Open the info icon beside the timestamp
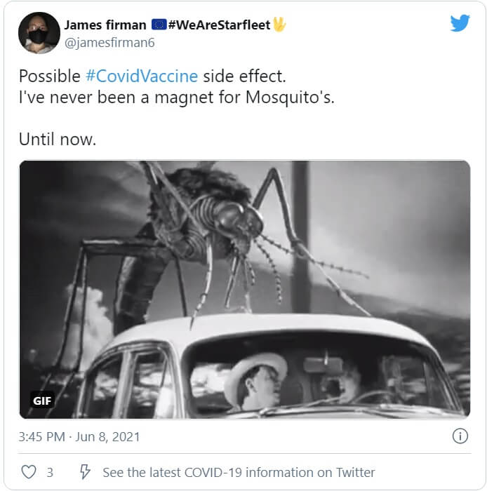This screenshot has width=487, height=491. tap(460, 436)
